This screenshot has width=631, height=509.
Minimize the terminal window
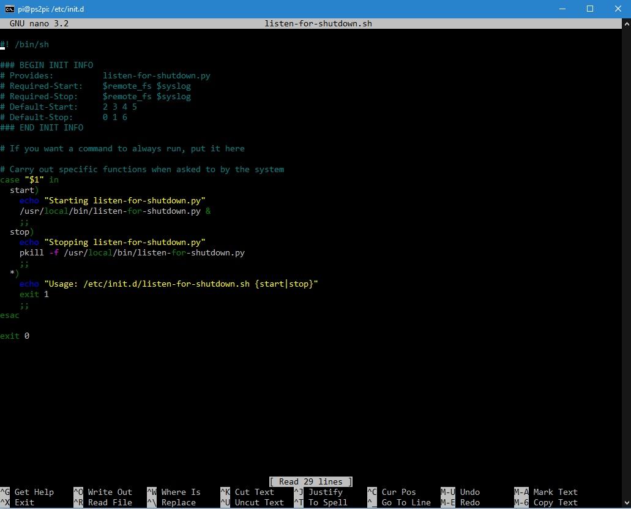coord(562,9)
